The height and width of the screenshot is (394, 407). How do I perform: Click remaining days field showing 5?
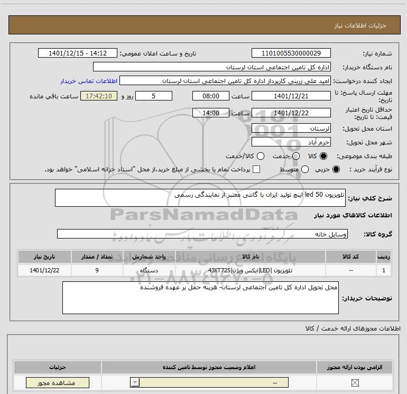[154, 96]
